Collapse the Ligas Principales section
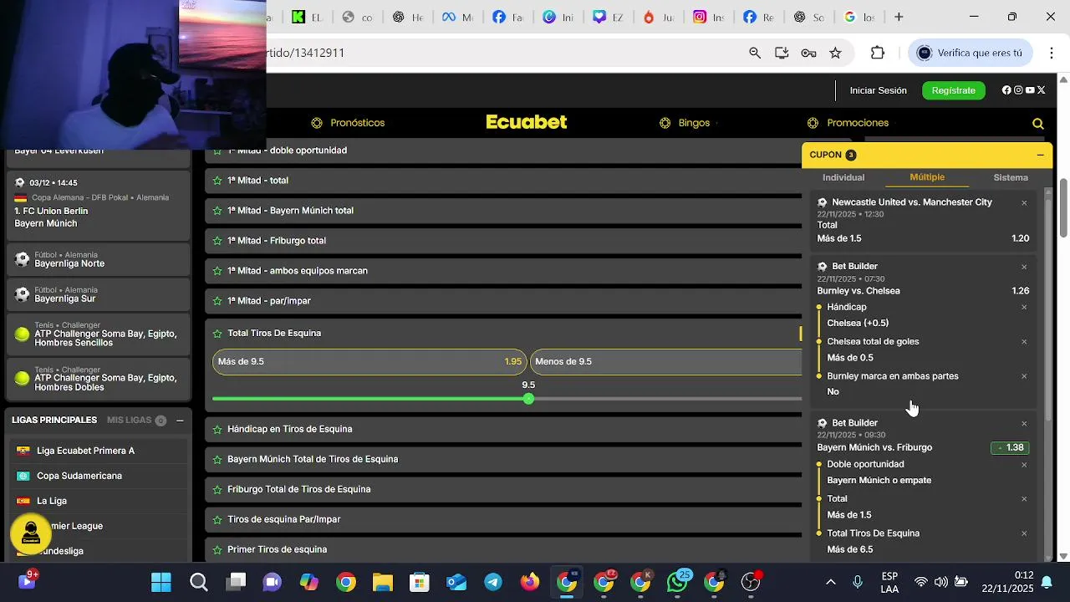This screenshot has width=1070, height=602. 180,421
